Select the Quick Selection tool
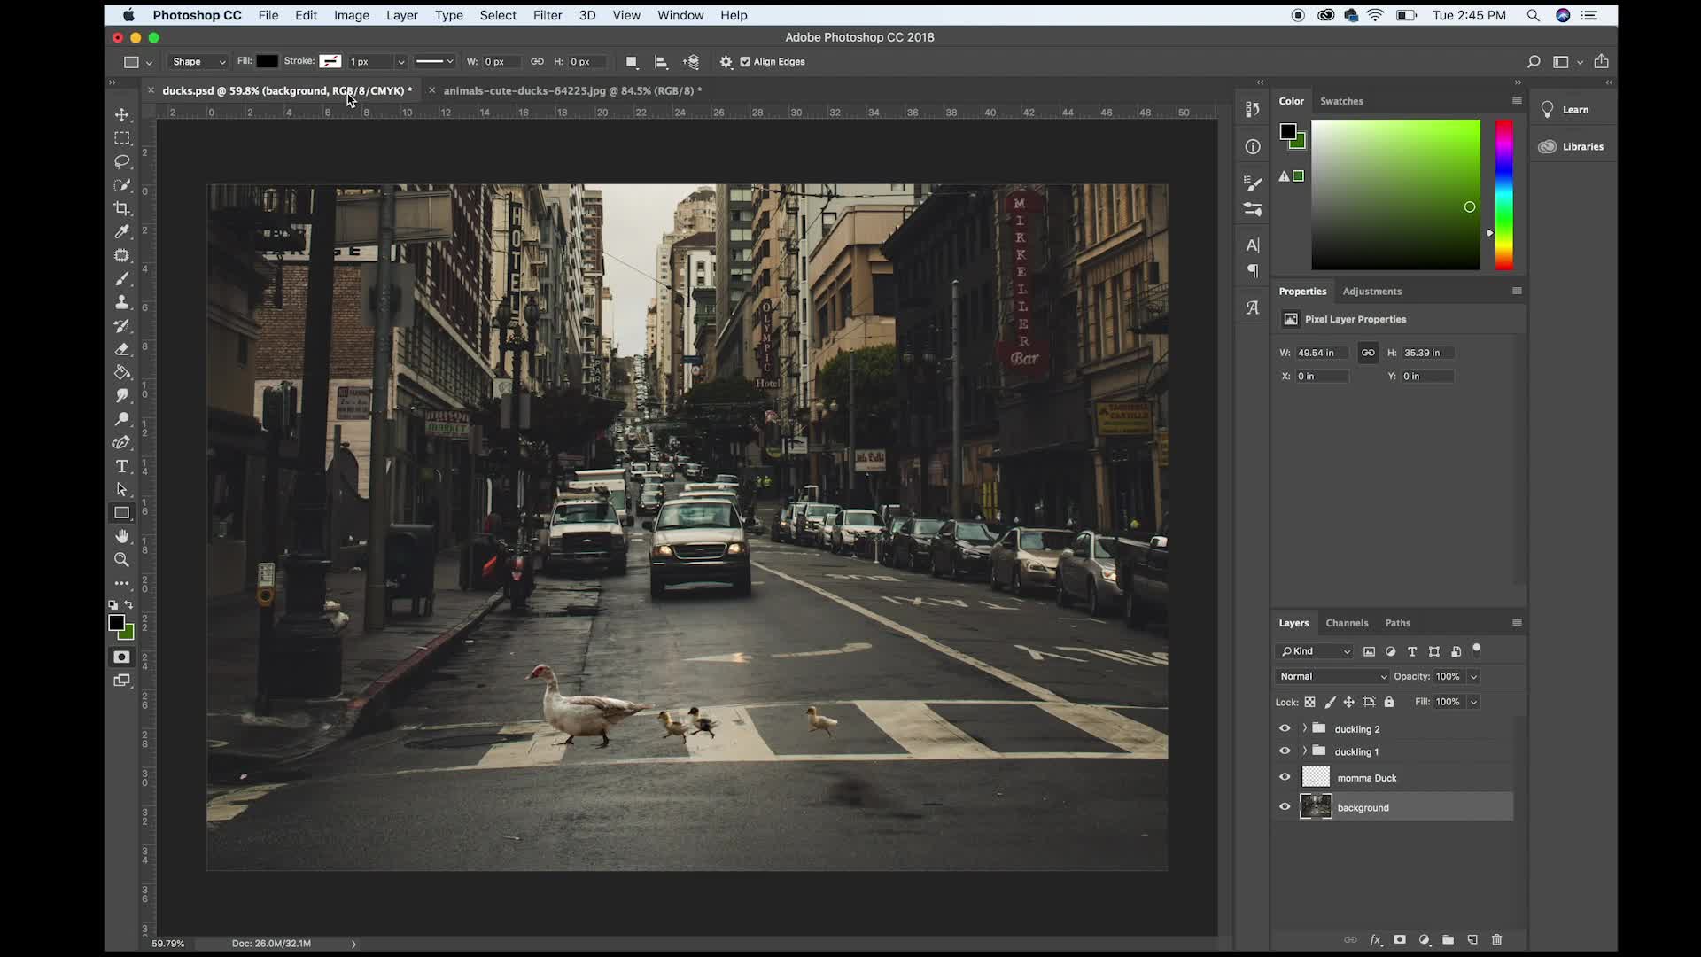This screenshot has height=957, width=1701. [x=122, y=185]
